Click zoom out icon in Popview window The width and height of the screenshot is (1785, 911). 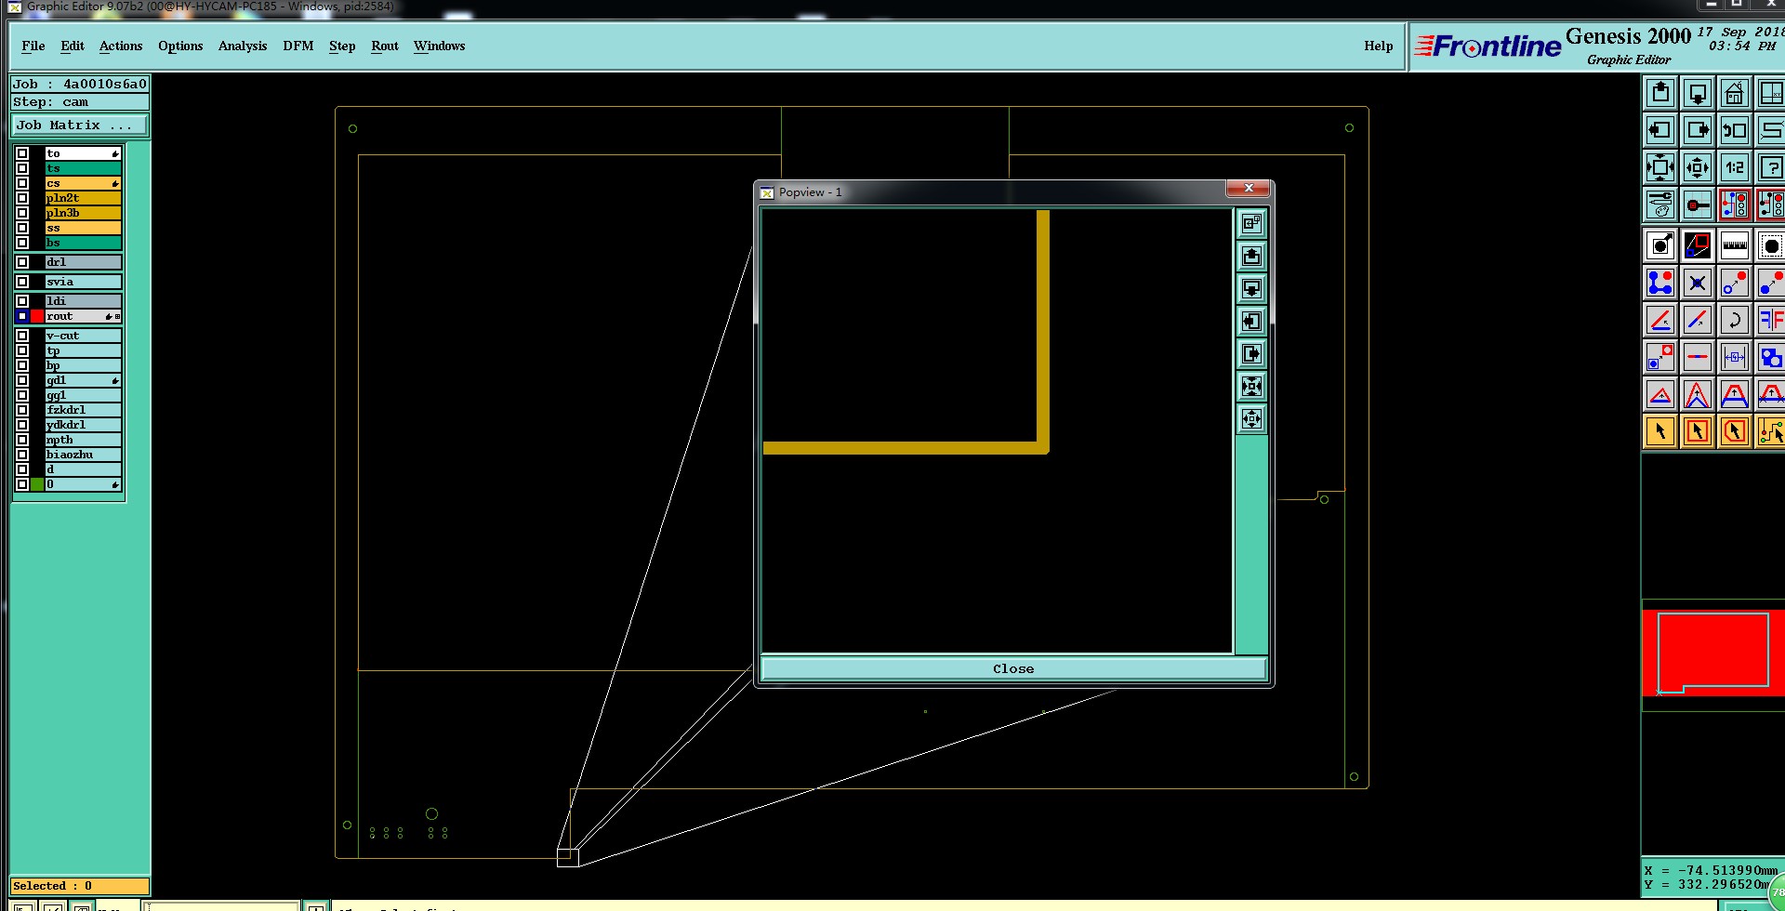tap(1252, 418)
